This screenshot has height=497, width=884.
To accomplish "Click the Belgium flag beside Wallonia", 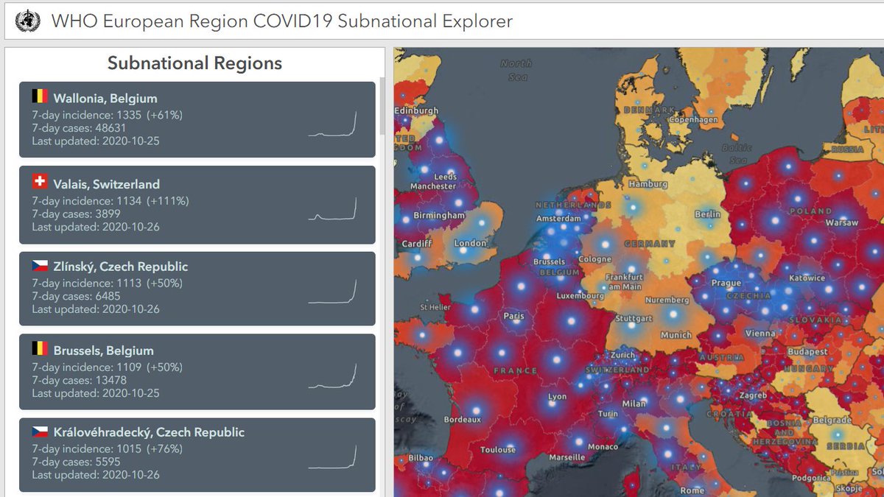I will pos(40,97).
